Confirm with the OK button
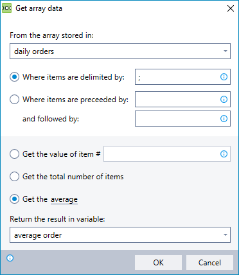The height and width of the screenshot is (275, 239). pyautogui.click(x=158, y=263)
